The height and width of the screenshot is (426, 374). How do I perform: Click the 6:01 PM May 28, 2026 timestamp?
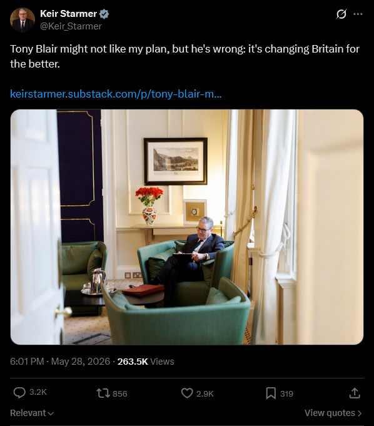click(60, 362)
